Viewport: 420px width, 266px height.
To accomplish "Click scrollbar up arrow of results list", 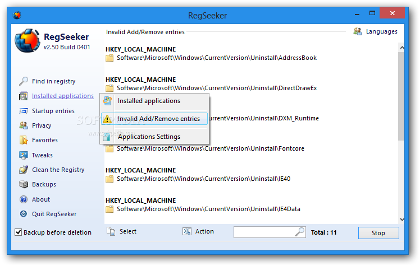I will pyautogui.click(x=402, y=48).
